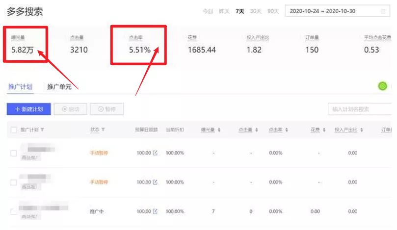The image size is (397, 230).
Task: Click the 新建计划 button
Action: [x=28, y=109]
